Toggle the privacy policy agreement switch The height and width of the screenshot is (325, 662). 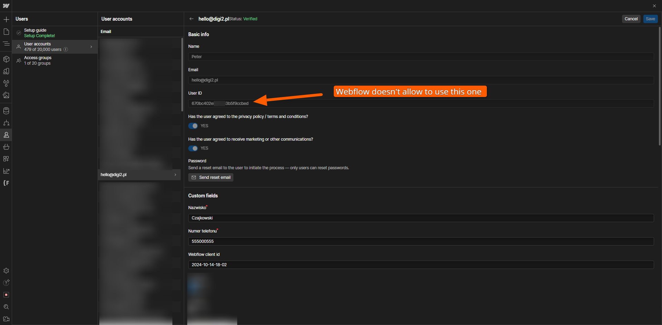193,126
